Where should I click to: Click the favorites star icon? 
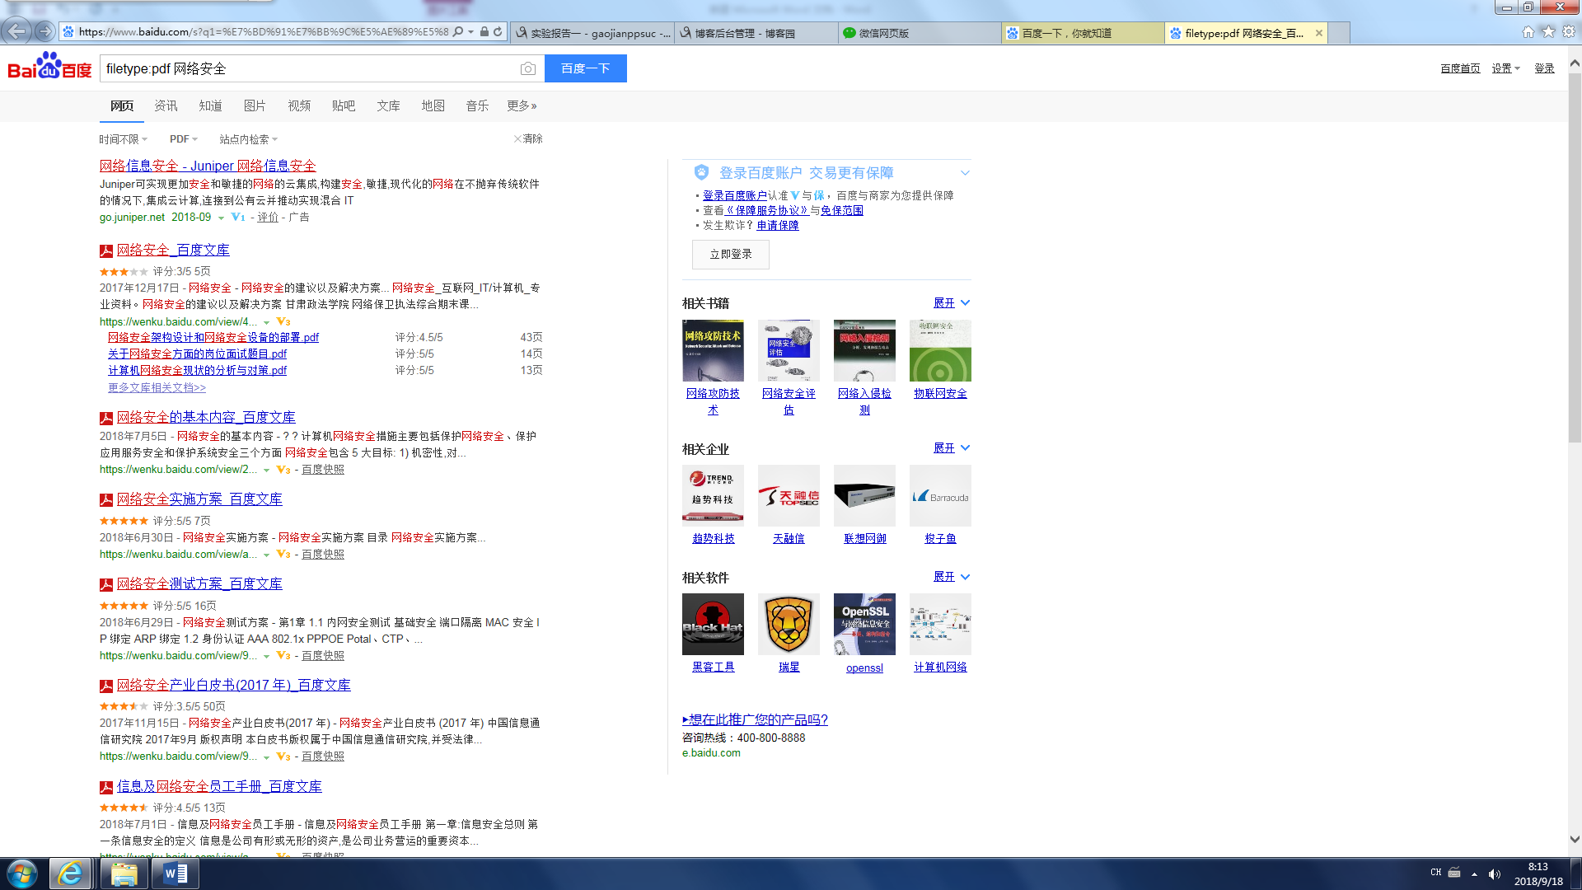1548,32
